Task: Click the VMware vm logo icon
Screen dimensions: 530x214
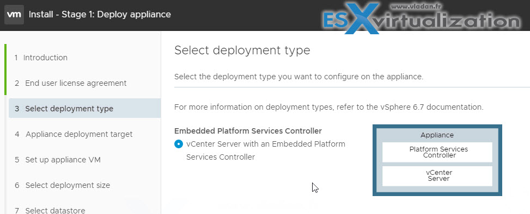Action: [x=14, y=15]
